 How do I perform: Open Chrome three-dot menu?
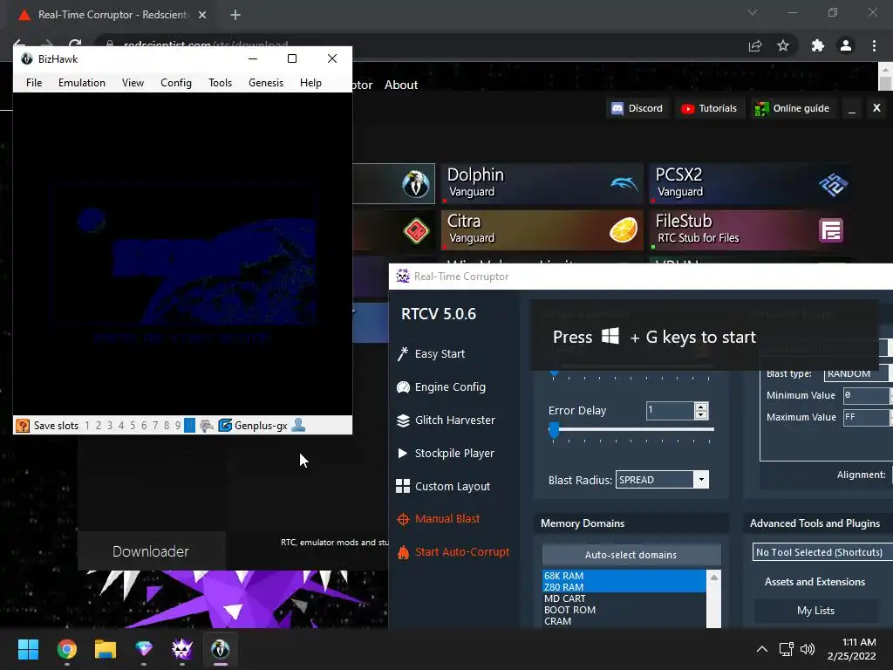[874, 45]
